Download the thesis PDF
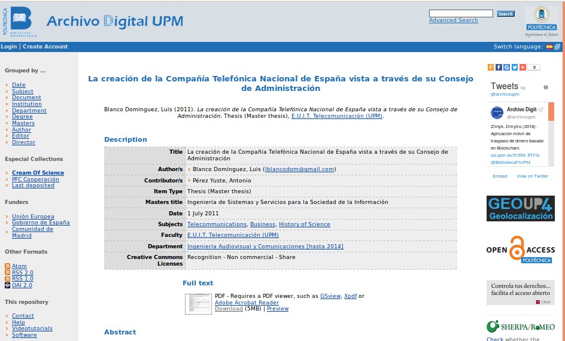Viewport: 565px width, 341px height. coord(229,309)
